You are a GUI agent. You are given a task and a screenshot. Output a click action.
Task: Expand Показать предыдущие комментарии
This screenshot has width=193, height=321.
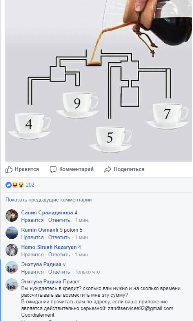(49, 199)
